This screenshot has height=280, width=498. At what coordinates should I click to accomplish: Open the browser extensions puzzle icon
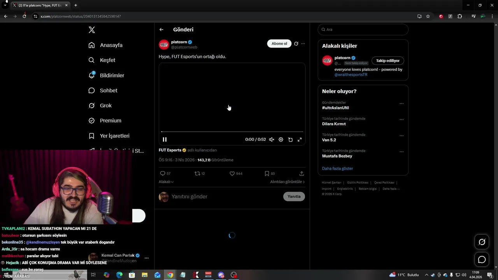tap(459, 16)
